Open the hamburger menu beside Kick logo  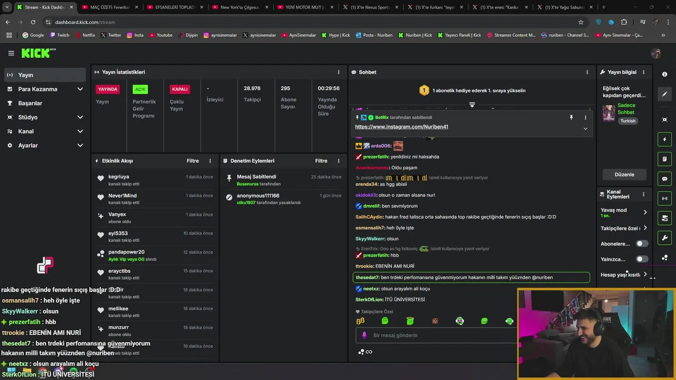click(11, 53)
